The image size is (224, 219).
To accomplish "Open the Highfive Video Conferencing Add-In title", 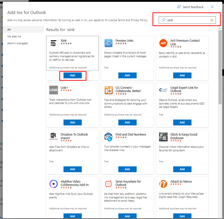I will [x=75, y=183].
